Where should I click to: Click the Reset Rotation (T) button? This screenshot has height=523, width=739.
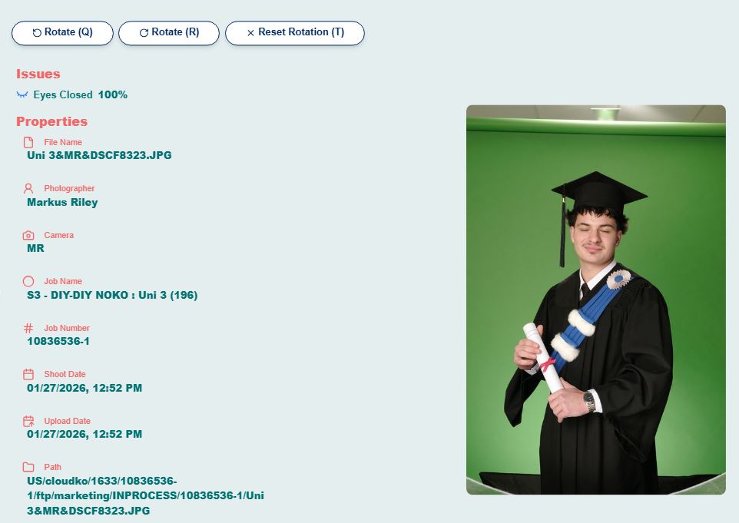[294, 33]
